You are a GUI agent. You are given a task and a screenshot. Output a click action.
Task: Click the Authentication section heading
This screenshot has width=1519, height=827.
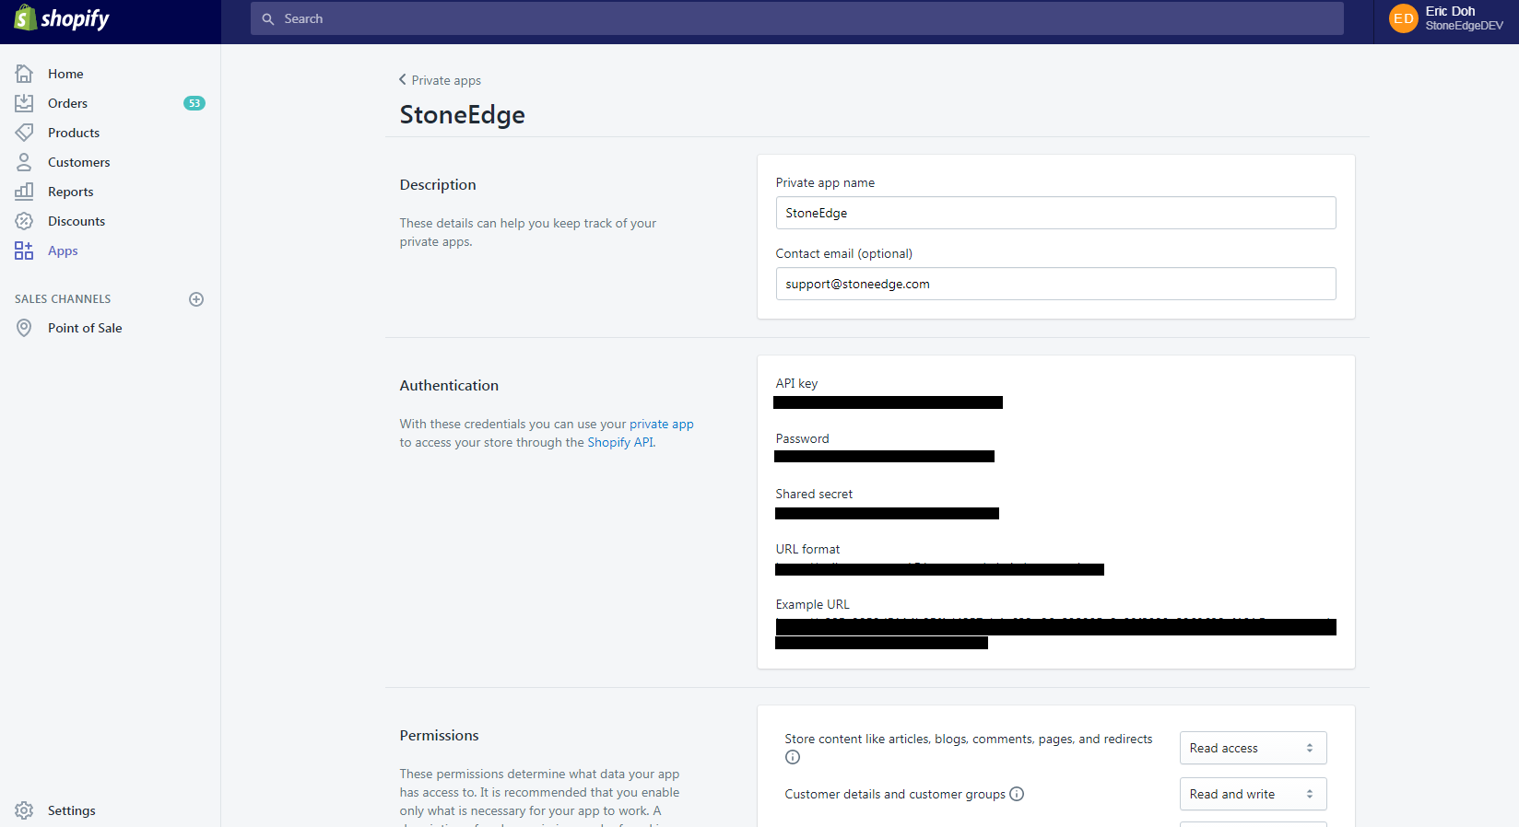pos(449,385)
